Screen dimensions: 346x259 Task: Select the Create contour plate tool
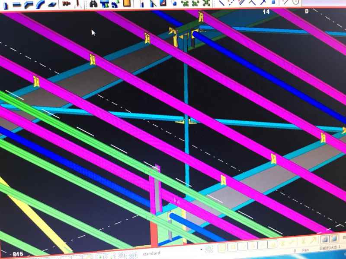[x=52, y=4]
